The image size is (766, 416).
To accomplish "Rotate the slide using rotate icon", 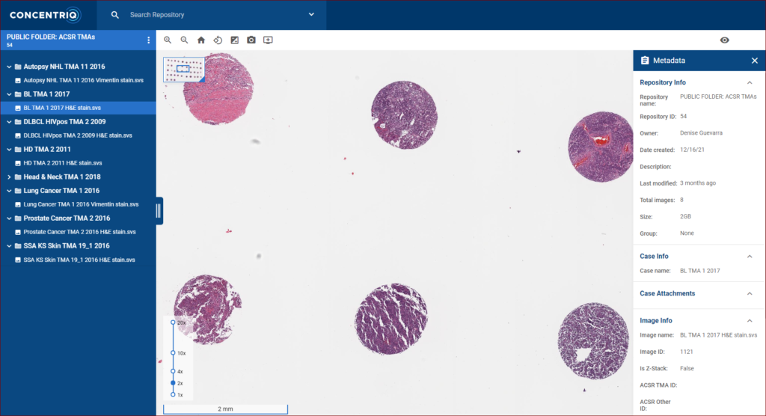I will coord(218,40).
